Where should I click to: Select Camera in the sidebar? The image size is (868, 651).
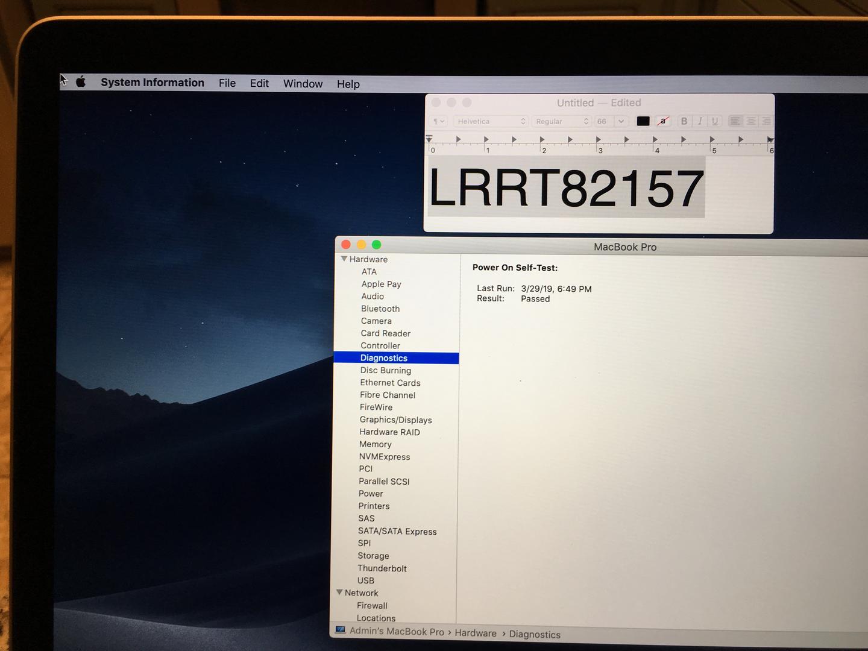click(x=376, y=321)
